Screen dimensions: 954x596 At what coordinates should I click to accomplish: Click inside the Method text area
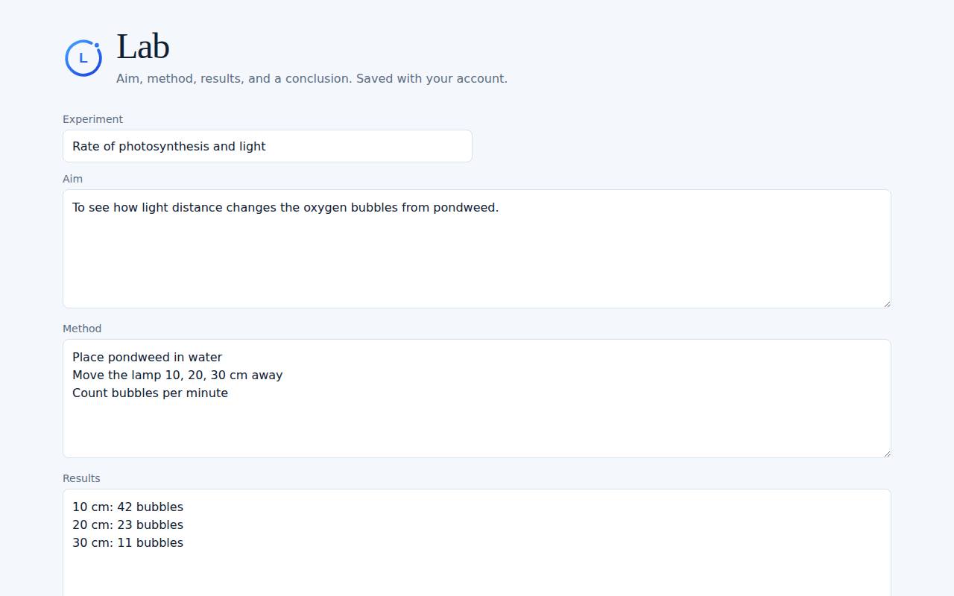pyautogui.click(x=477, y=399)
